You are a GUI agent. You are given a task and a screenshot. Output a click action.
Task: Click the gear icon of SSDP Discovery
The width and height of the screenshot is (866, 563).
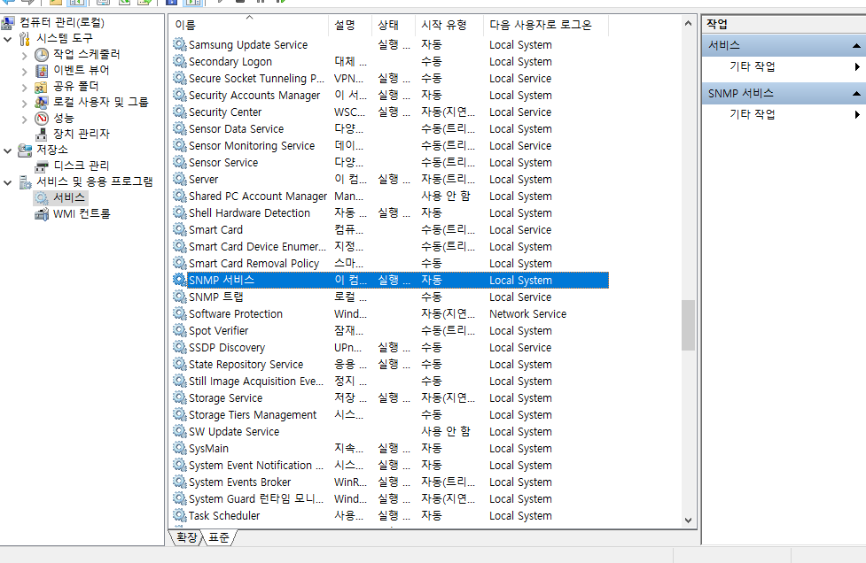point(180,347)
